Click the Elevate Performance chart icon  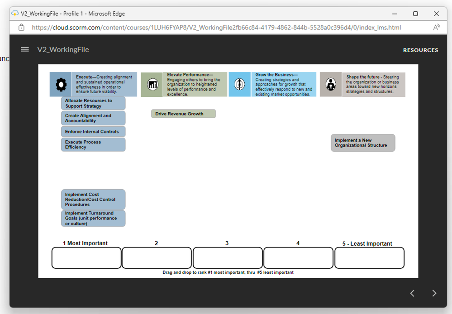152,85
